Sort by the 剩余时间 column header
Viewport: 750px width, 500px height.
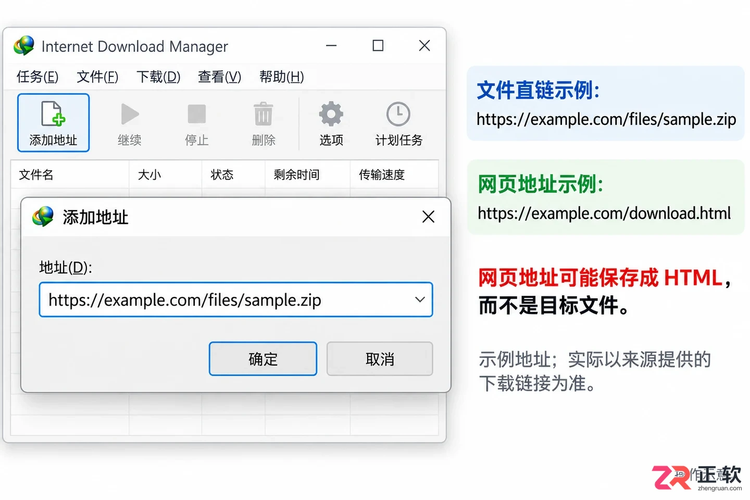pyautogui.click(x=308, y=174)
